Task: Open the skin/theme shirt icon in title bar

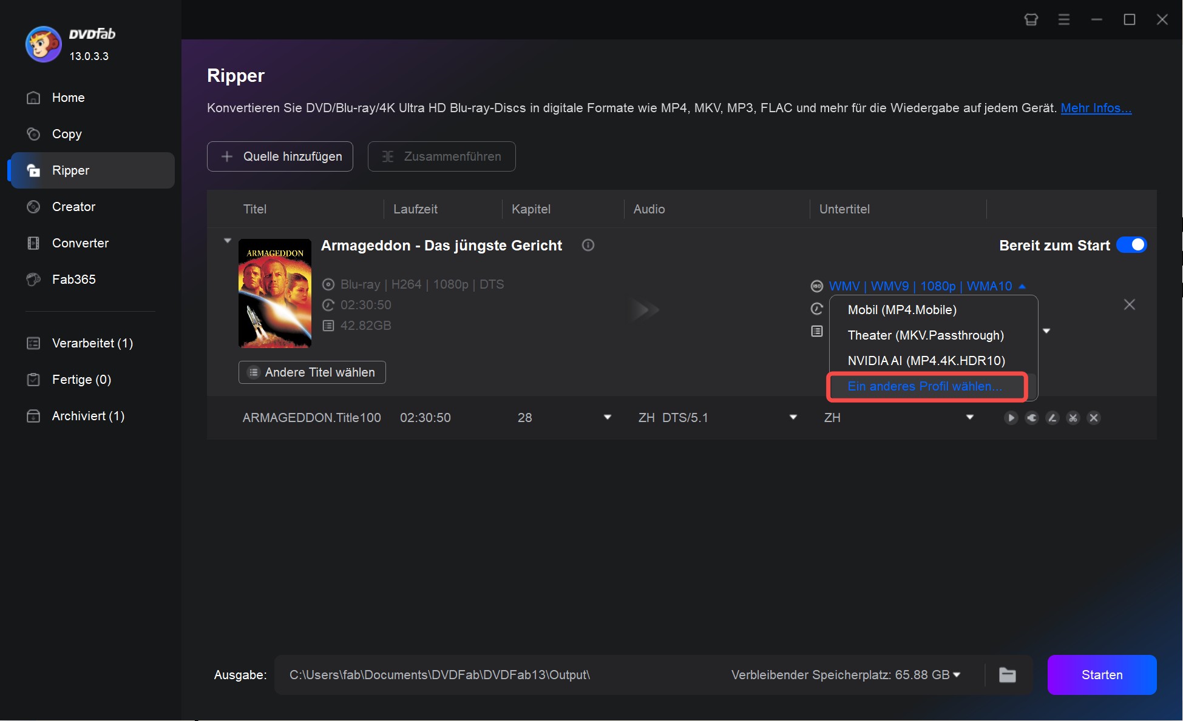Action: point(1031,19)
